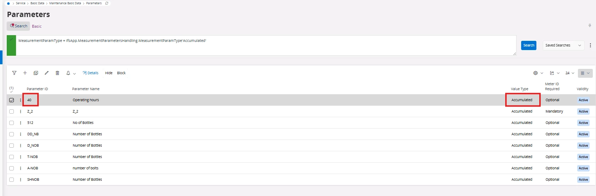596x196 pixels.
Task: Open Details for the selected parameter
Action: 90,73
